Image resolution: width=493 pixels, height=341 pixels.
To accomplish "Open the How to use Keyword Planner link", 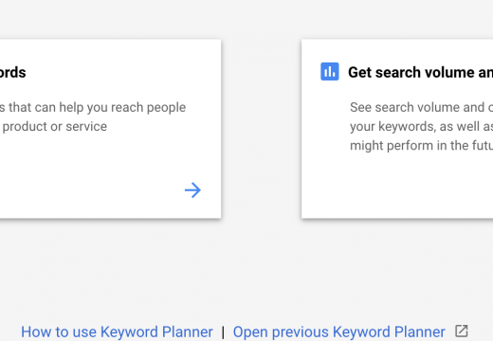I will 117,332.
